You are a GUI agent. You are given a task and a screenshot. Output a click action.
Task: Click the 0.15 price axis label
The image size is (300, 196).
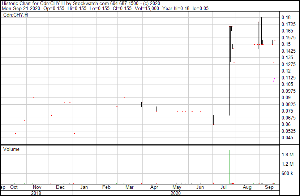tap(286, 44)
